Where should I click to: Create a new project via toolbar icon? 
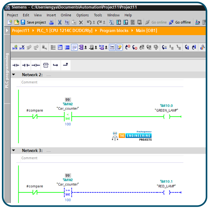coord(10,22)
